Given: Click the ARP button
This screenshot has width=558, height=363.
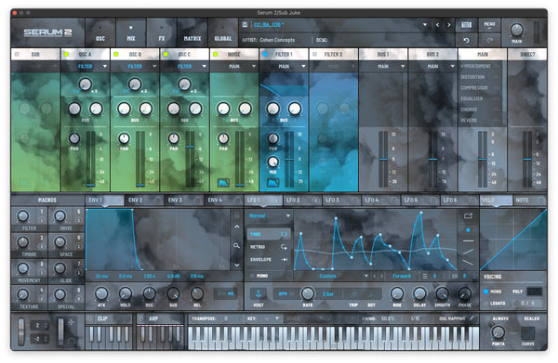Looking at the screenshot, I should pos(153,318).
